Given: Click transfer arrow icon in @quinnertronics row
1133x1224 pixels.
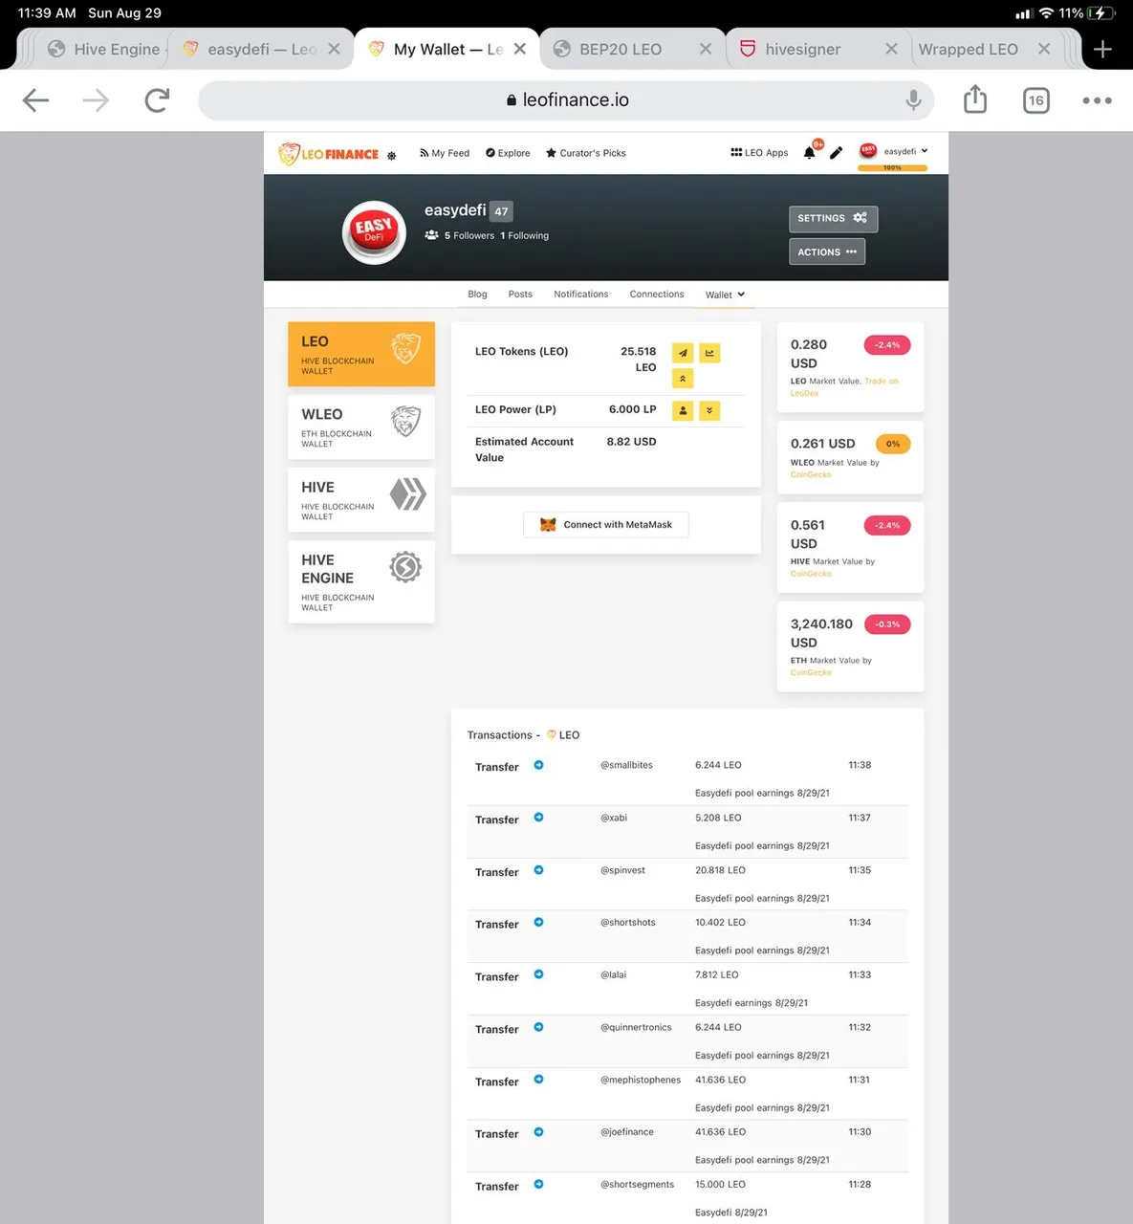Looking at the screenshot, I should tap(538, 1027).
